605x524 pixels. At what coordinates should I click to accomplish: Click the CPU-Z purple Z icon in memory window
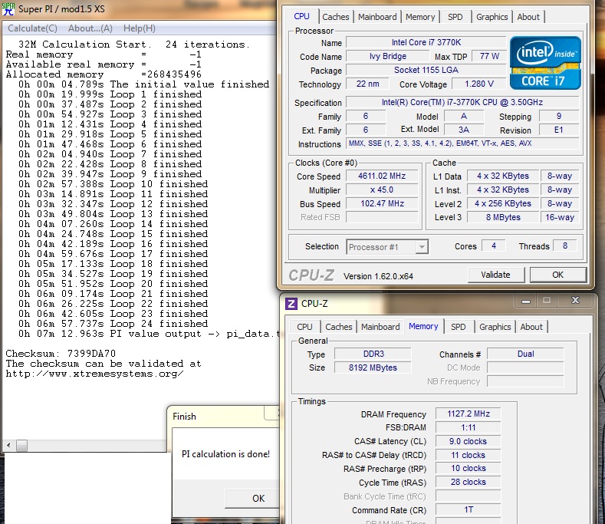(291, 304)
